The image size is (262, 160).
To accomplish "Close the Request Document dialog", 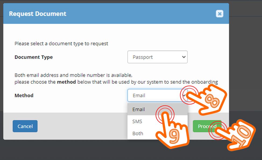I will pos(219,14).
